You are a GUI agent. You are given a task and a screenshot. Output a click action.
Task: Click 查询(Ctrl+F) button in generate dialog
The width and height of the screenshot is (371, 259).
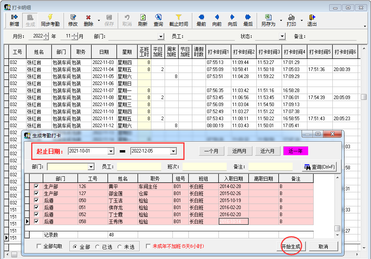(x=319, y=167)
